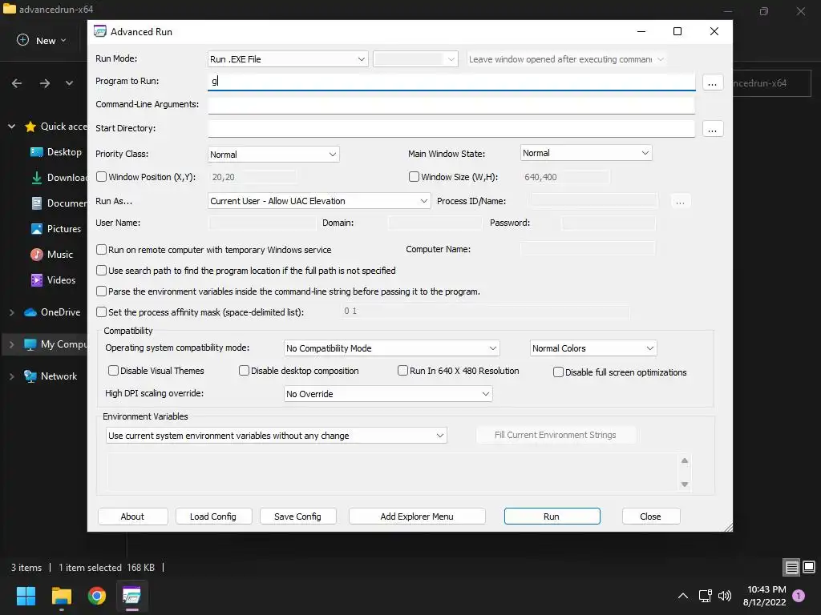Open Documents folder in Explorer sidebar

(59, 203)
